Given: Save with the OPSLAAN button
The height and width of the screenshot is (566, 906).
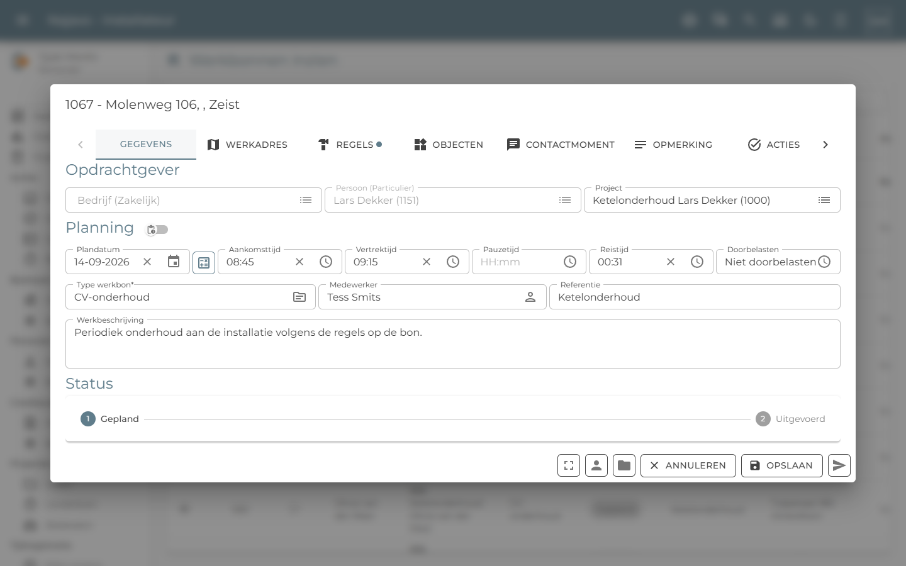Looking at the screenshot, I should [x=782, y=465].
